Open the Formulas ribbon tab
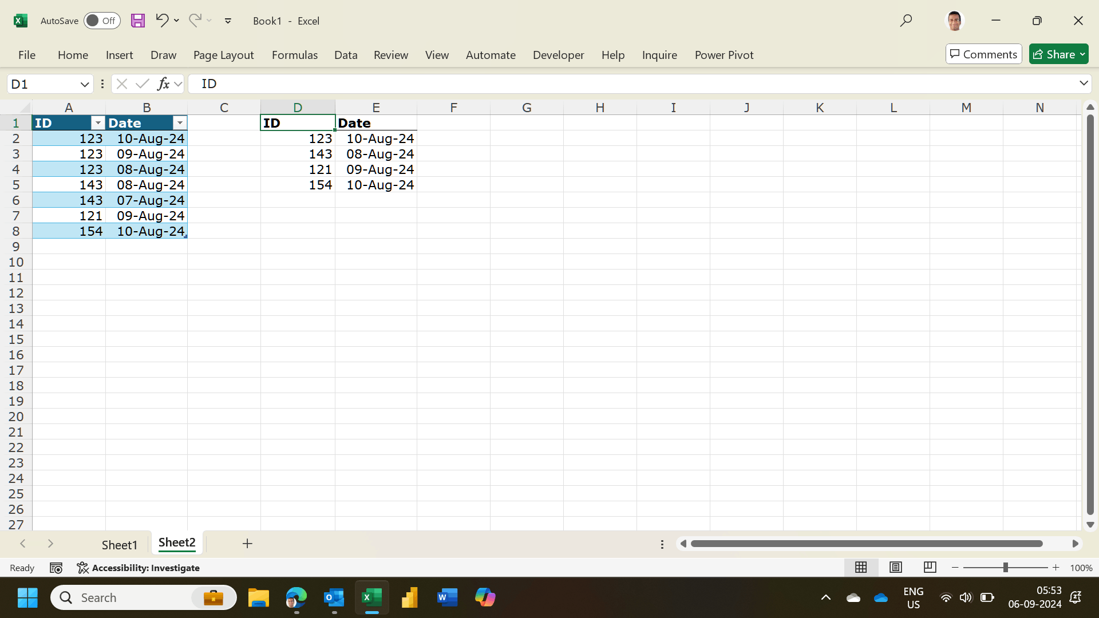The image size is (1099, 618). 294,55
